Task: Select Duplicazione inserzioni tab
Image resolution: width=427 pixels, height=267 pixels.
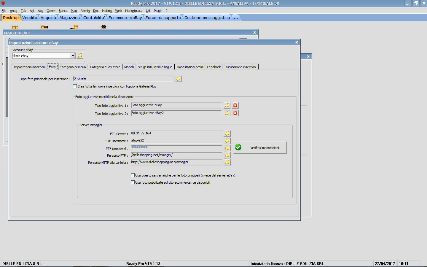Action: click(240, 67)
